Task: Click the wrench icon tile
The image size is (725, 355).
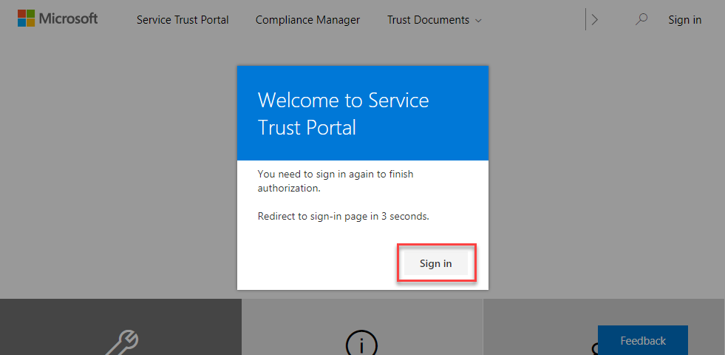Action: (120, 327)
